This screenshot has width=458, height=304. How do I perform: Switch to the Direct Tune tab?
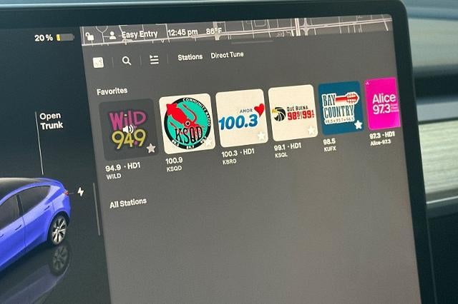point(228,55)
